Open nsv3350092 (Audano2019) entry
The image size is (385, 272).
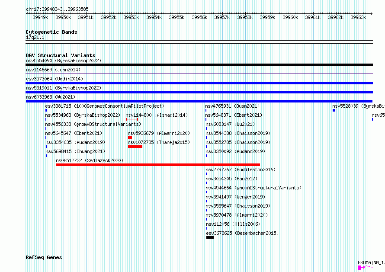pos(235,151)
